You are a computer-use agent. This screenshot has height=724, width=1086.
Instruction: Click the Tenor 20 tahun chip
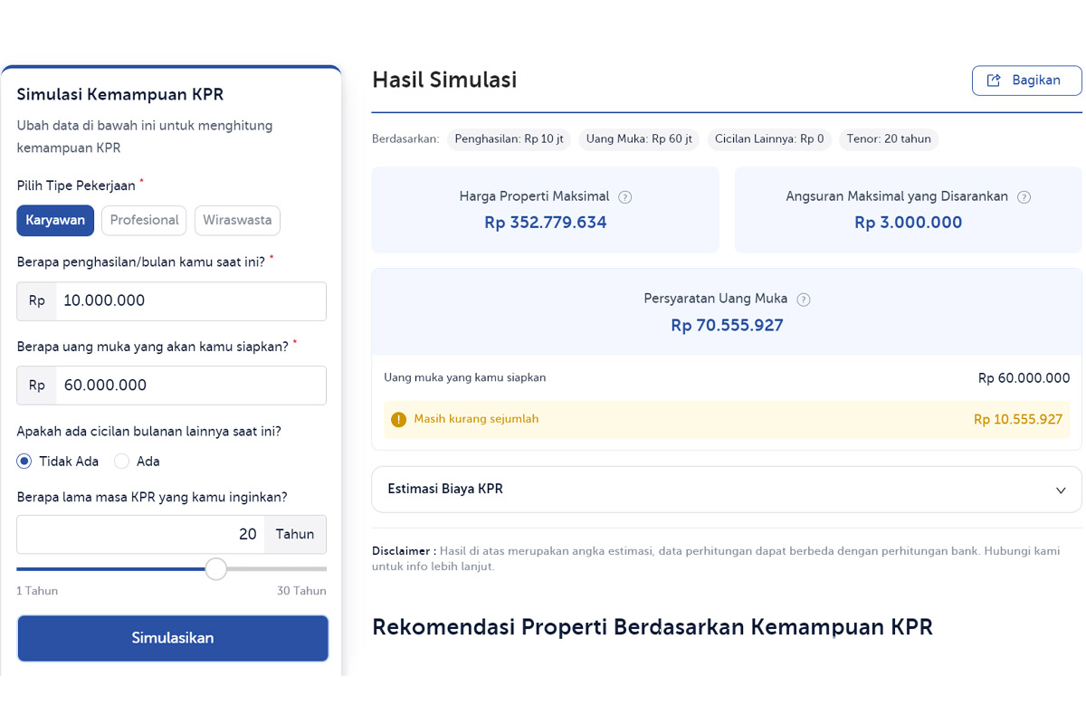pos(889,138)
